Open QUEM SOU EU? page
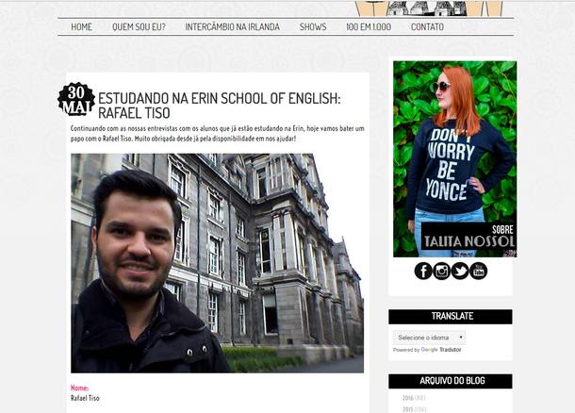This screenshot has width=575, height=413. click(x=139, y=26)
